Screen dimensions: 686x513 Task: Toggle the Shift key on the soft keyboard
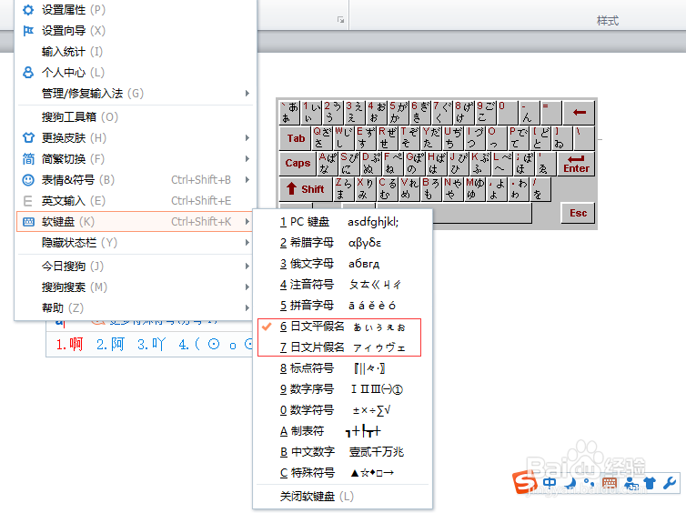click(x=306, y=189)
